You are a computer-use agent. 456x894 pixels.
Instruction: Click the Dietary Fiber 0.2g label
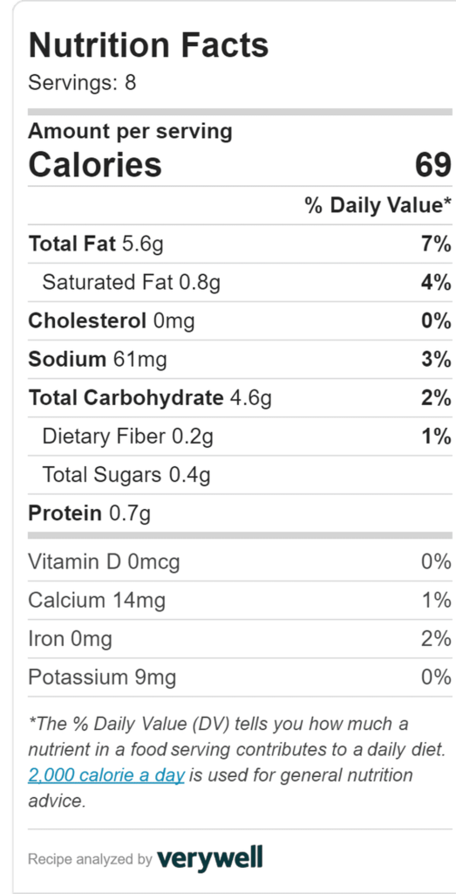[x=127, y=437]
